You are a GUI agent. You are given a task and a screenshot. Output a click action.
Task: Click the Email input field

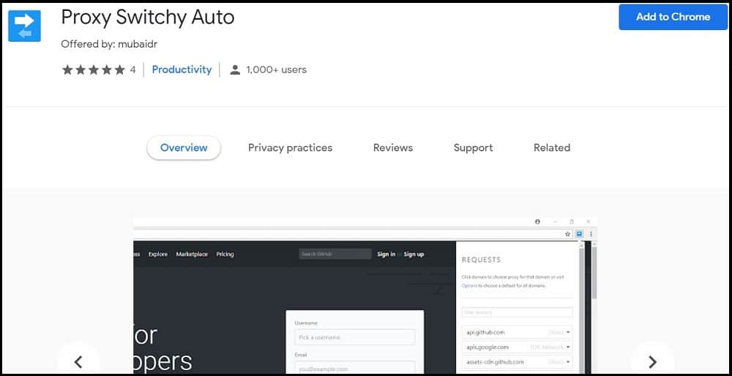355,369
